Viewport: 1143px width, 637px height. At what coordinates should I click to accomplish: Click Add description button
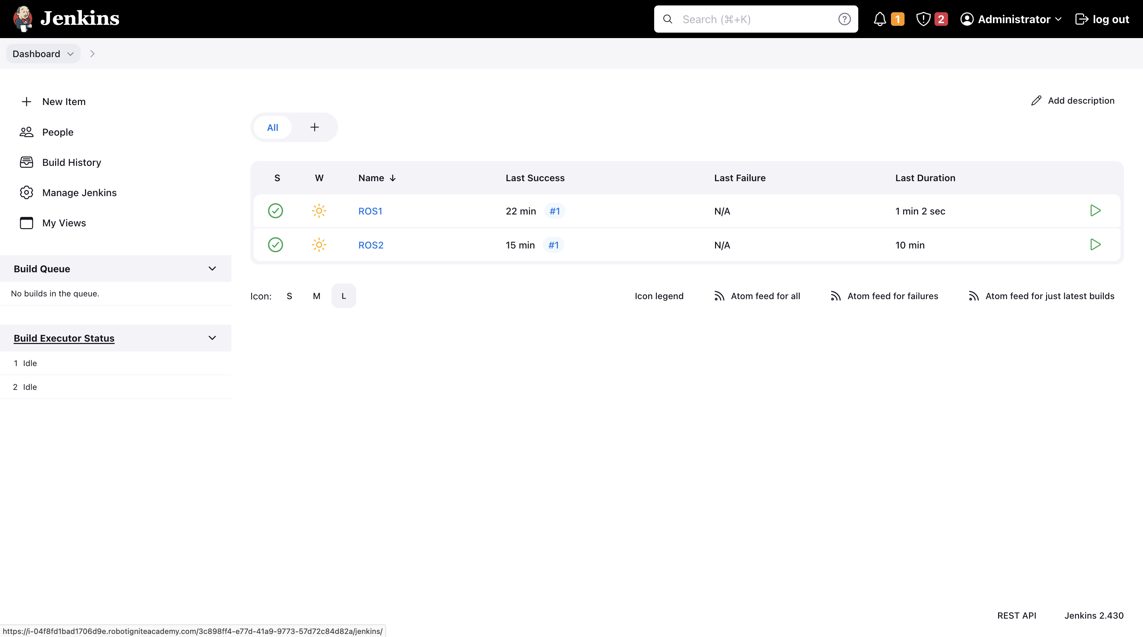pos(1073,101)
